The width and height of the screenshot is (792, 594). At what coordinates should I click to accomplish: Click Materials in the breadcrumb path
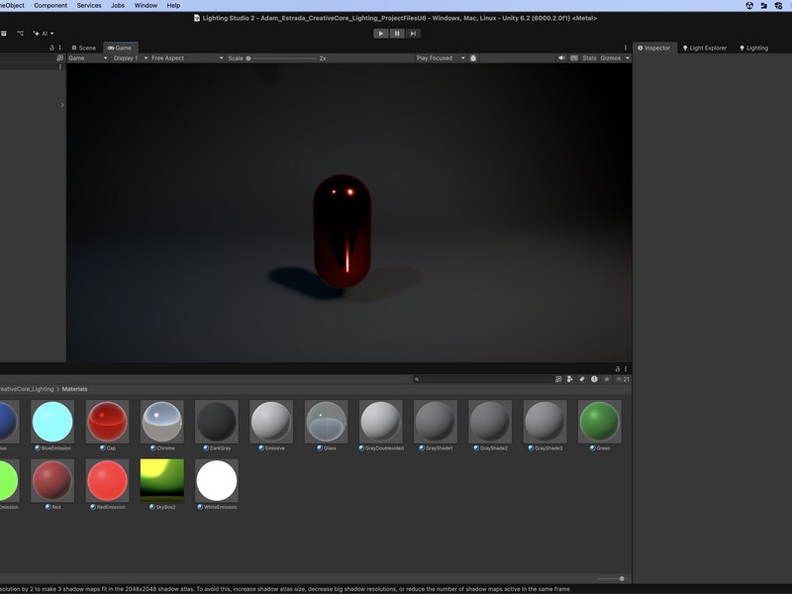(74, 389)
